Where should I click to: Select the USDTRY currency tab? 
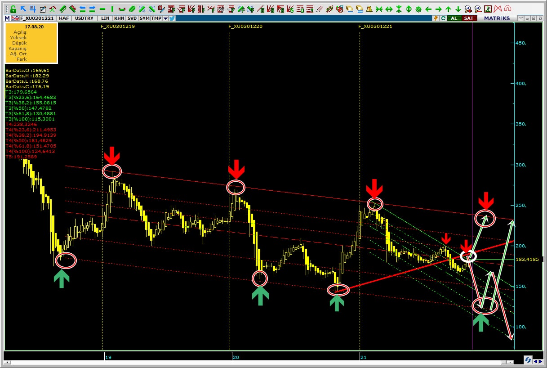click(x=84, y=18)
